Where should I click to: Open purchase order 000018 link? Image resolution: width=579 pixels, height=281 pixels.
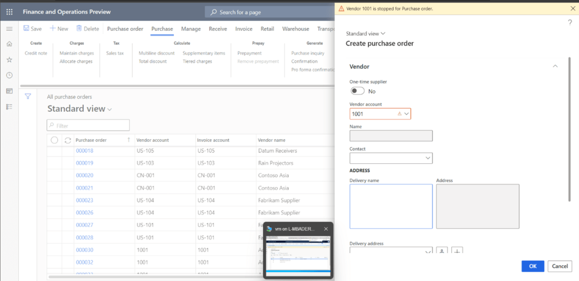pyautogui.click(x=84, y=151)
